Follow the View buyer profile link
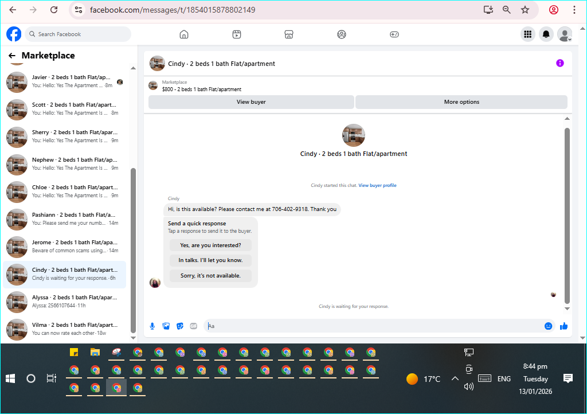 377,185
